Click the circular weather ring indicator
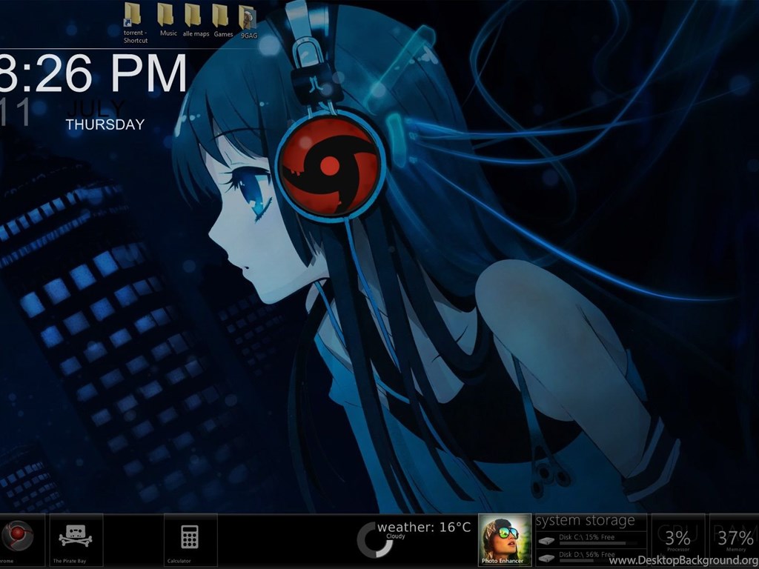The width and height of the screenshot is (759, 569). tap(374, 539)
